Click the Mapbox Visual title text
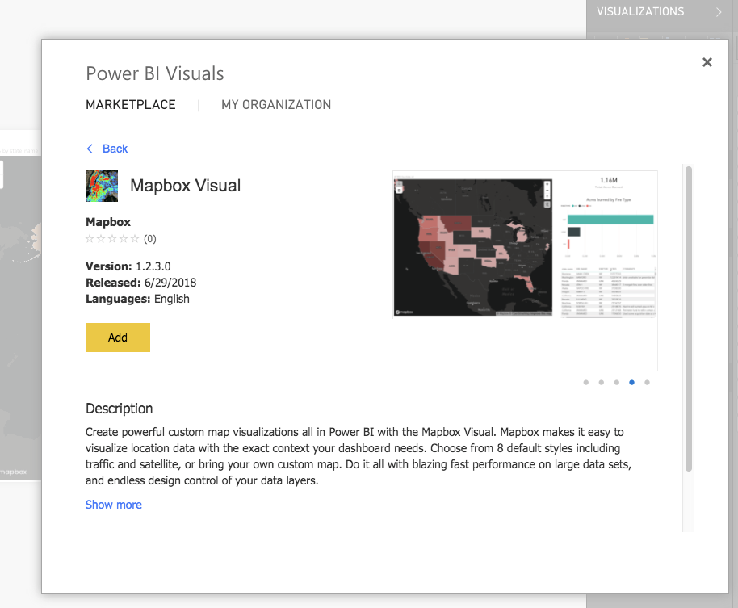The width and height of the screenshot is (738, 608). click(x=186, y=186)
